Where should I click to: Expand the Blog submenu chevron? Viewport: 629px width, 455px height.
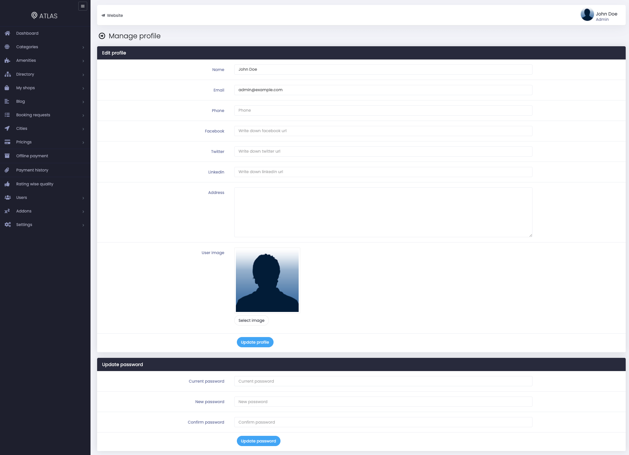[x=83, y=102]
